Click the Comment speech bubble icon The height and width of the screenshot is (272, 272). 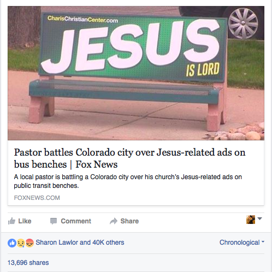54,221
